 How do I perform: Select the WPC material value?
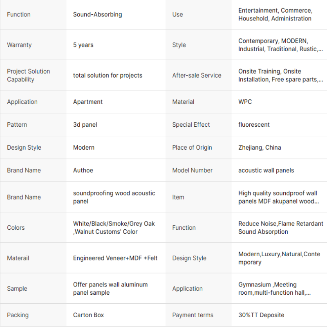point(245,102)
